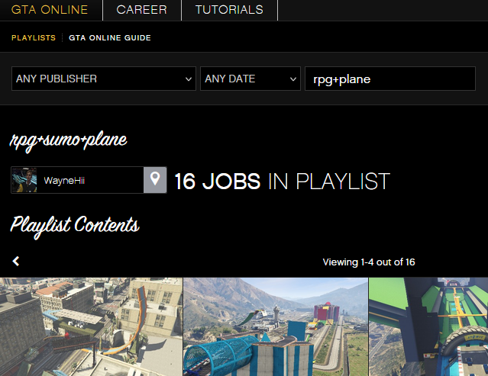Open the GTA Online Guide link
This screenshot has height=376, width=488.
click(x=110, y=38)
